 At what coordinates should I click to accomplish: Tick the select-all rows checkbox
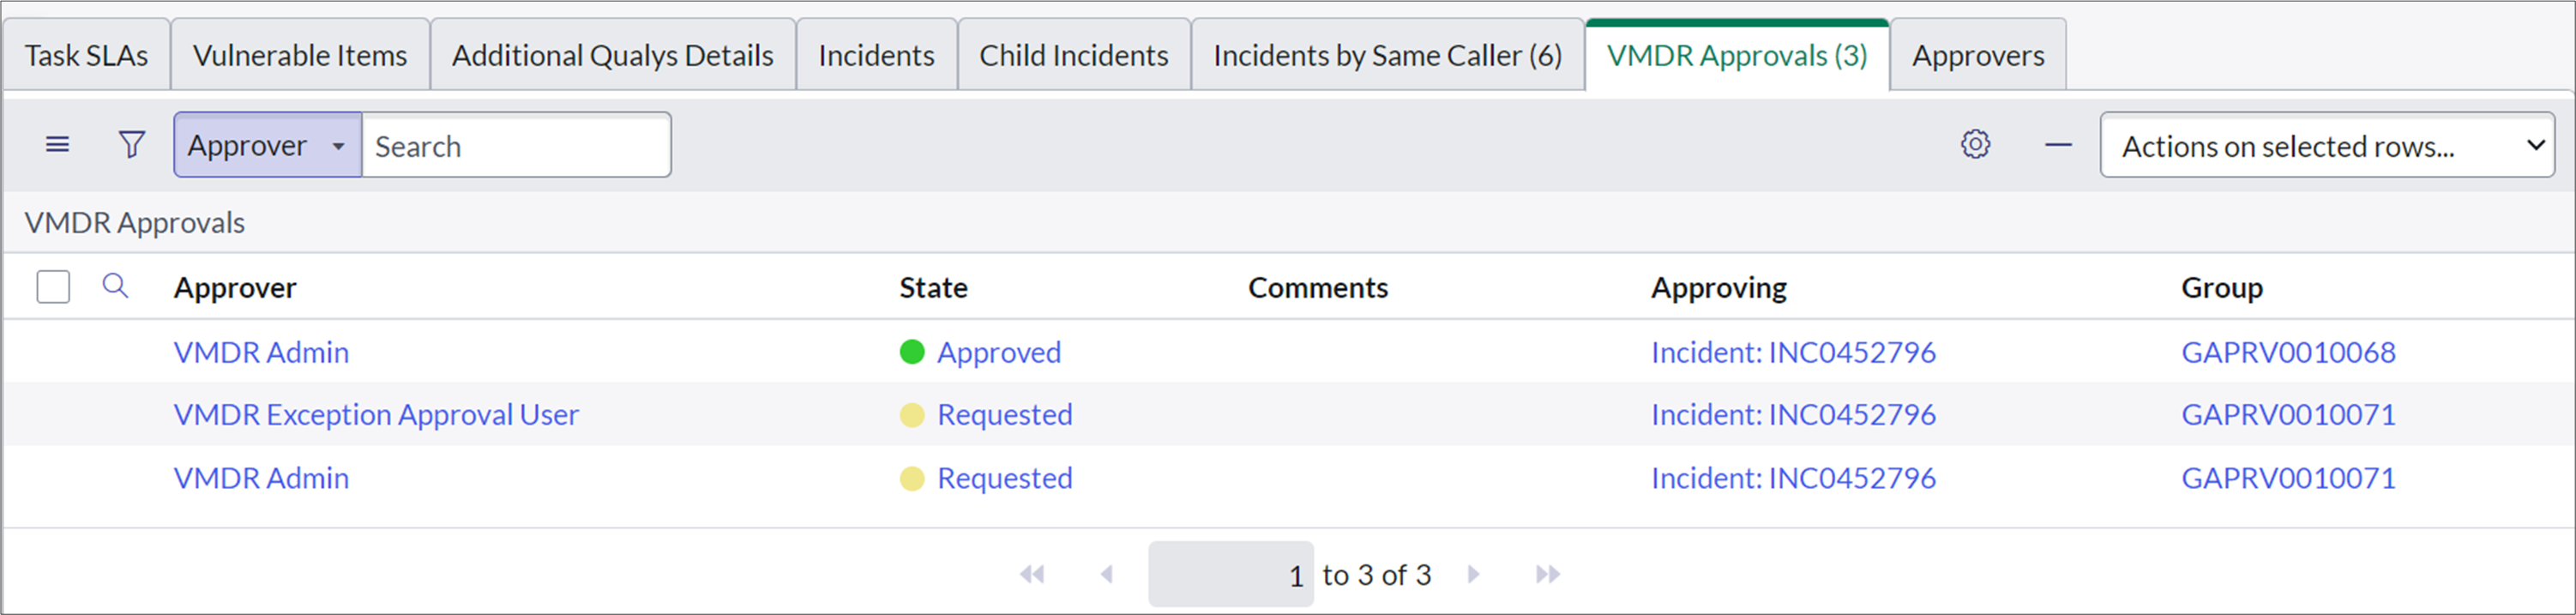click(x=53, y=287)
